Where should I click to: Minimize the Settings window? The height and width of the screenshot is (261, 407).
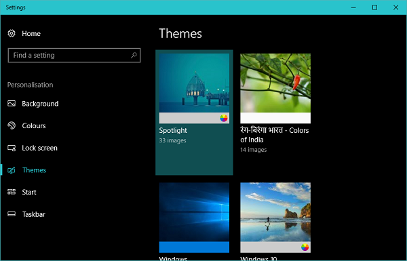(353, 7)
